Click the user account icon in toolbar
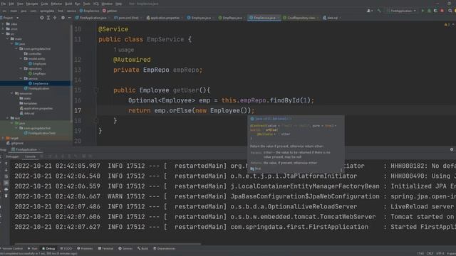 370,11
